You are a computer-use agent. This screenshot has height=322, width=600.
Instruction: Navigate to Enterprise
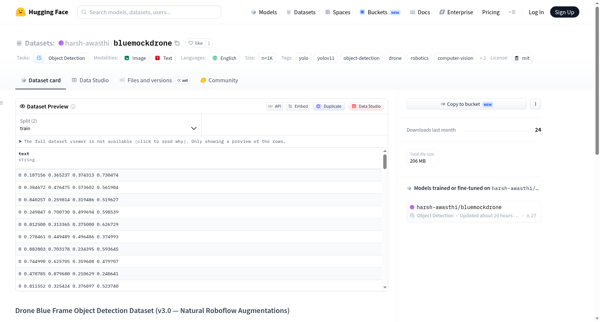pyautogui.click(x=456, y=12)
